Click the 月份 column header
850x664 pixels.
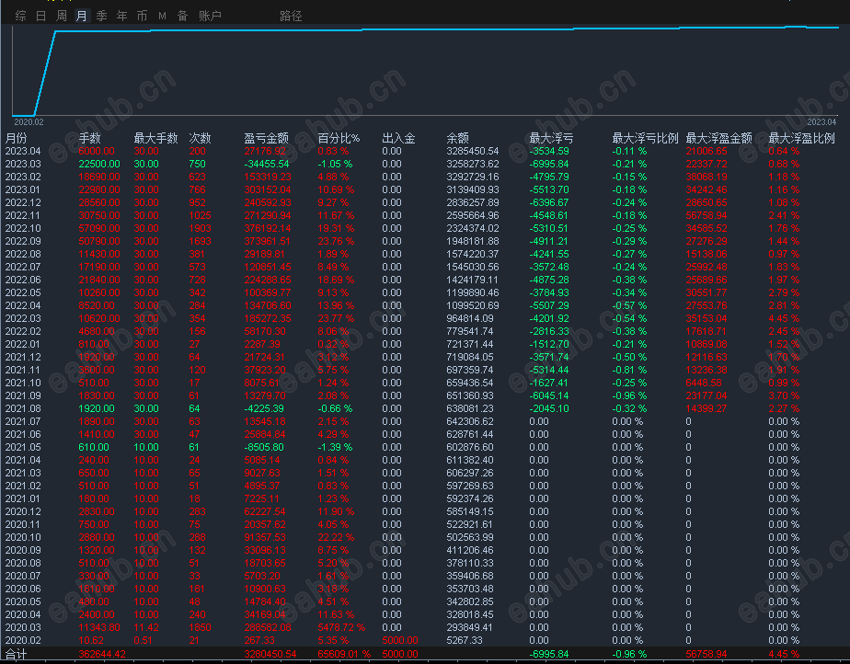point(17,138)
